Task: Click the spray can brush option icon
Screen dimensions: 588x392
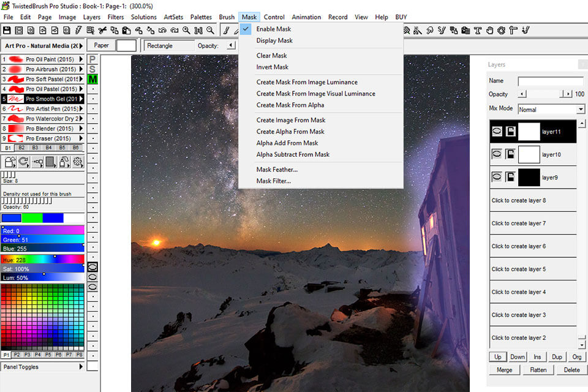Action: (x=64, y=162)
